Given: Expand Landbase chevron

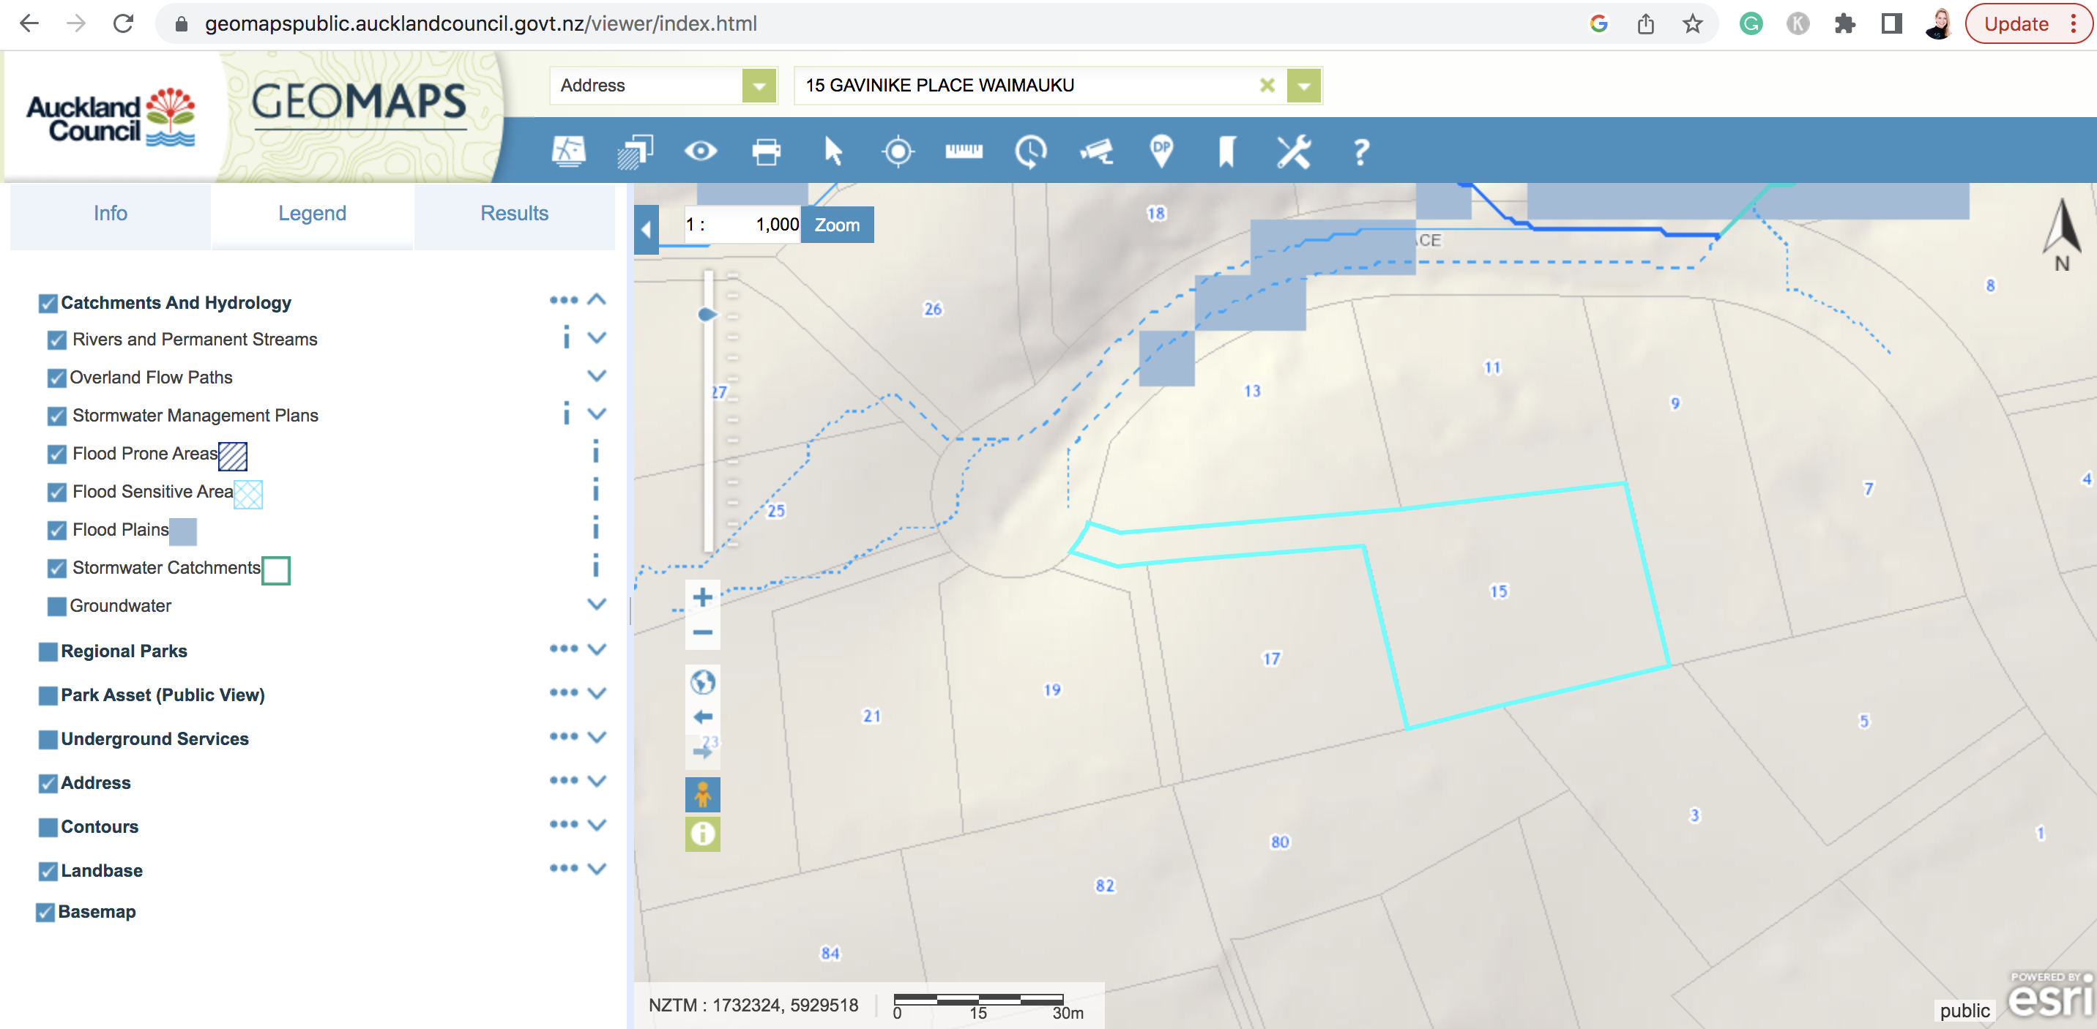Looking at the screenshot, I should [597, 869].
